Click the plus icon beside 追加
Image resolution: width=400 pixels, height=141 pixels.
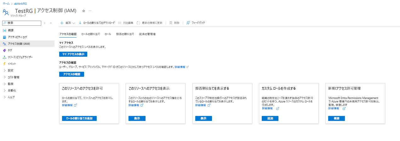tap(62, 23)
